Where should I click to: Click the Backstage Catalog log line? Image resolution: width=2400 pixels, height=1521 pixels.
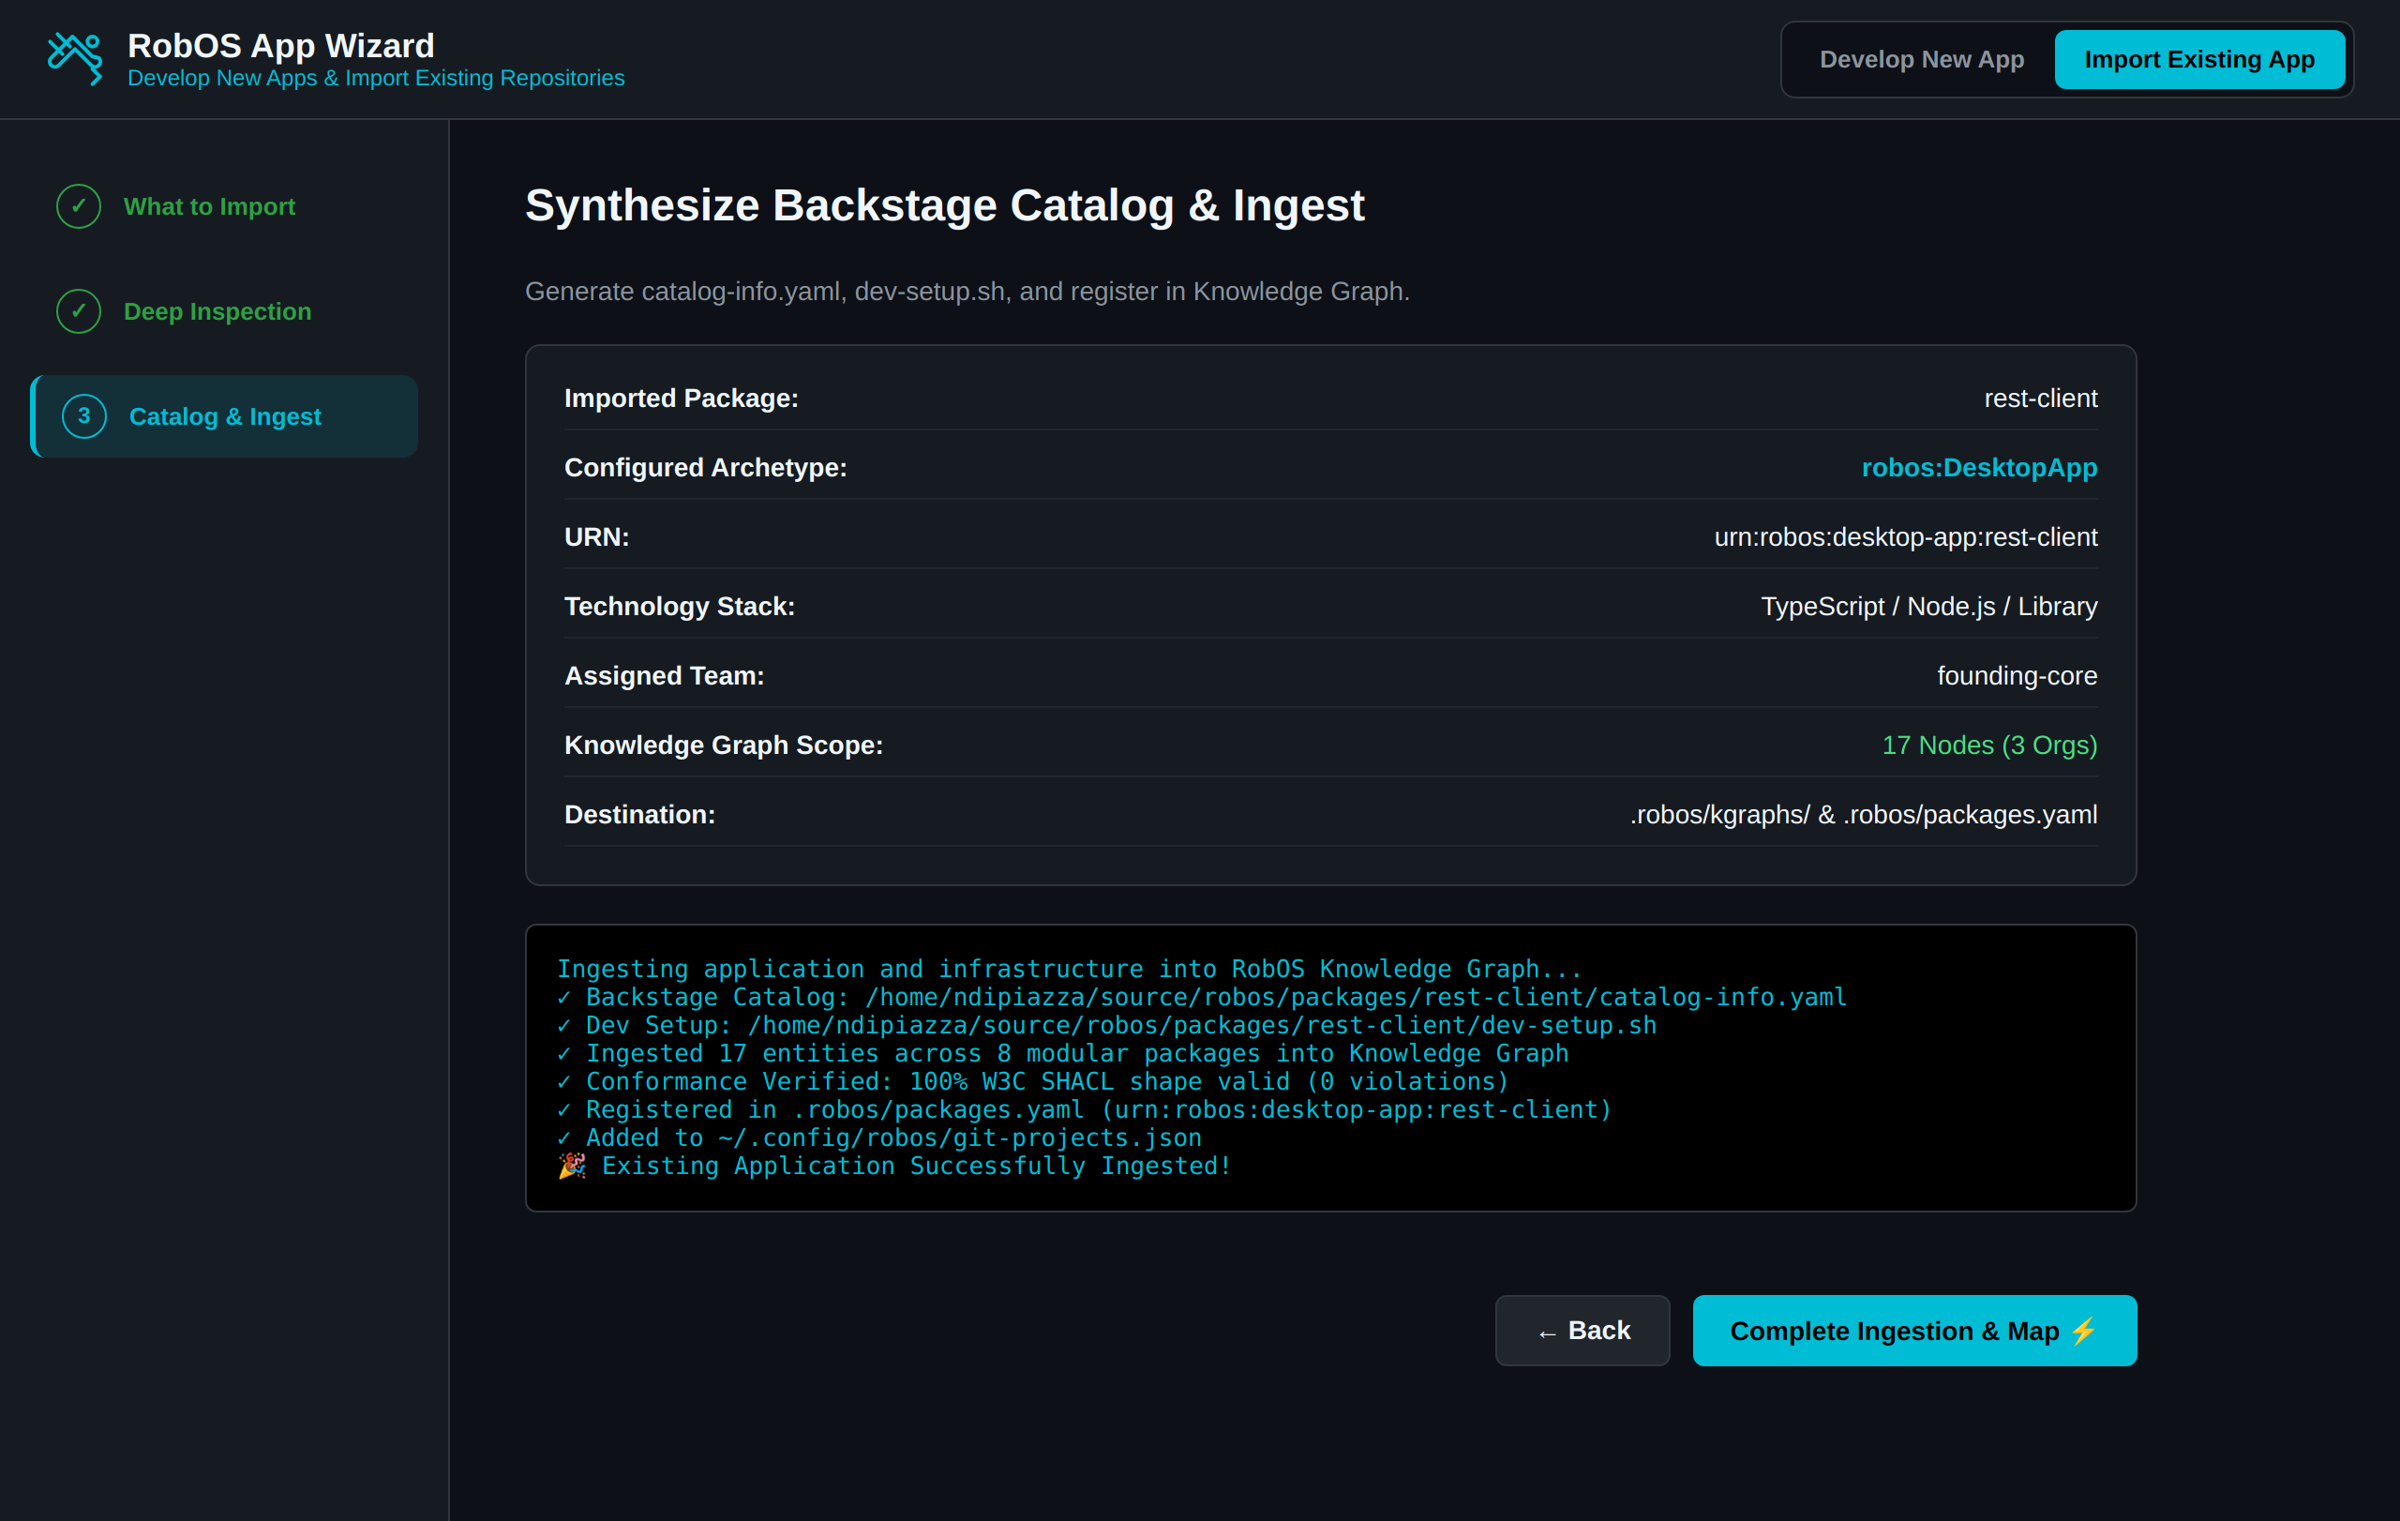(x=1201, y=996)
